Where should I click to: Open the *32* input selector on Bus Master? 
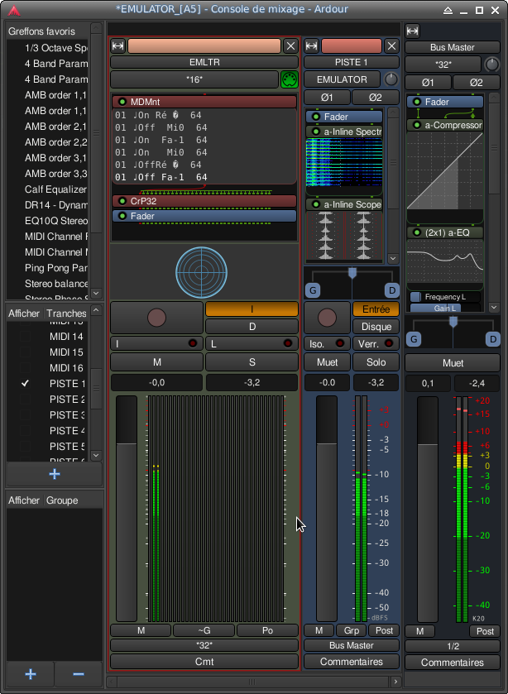point(443,65)
